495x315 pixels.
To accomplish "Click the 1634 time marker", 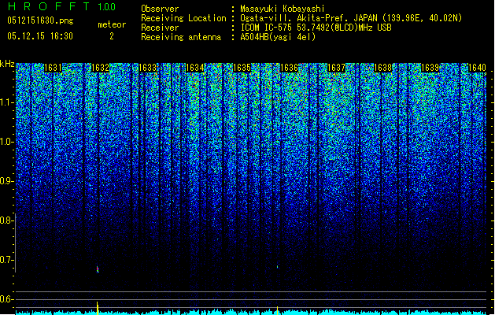I will [195, 68].
